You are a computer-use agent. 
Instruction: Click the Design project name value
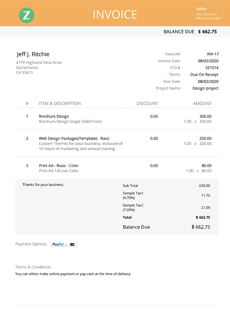click(x=205, y=88)
